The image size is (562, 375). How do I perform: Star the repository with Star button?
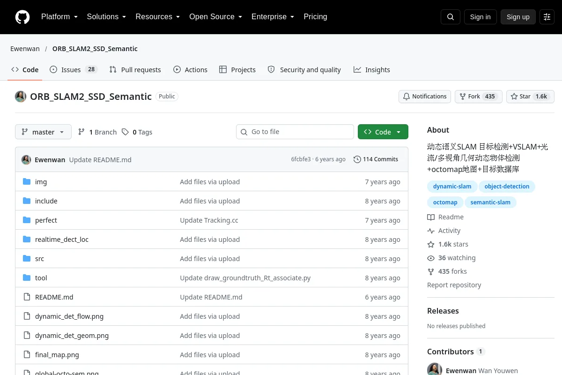pos(530,97)
